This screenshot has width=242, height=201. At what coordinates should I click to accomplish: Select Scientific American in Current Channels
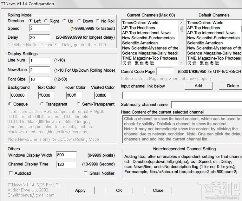tap(150, 43)
